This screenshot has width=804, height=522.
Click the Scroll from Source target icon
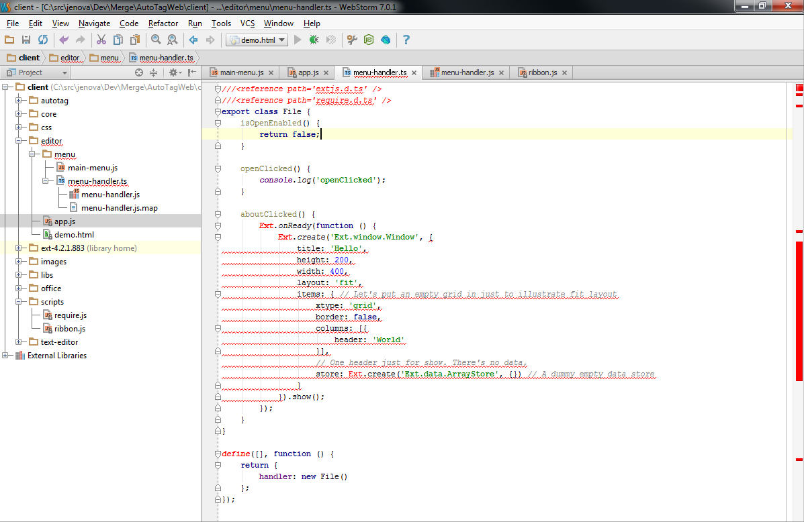[x=139, y=72]
